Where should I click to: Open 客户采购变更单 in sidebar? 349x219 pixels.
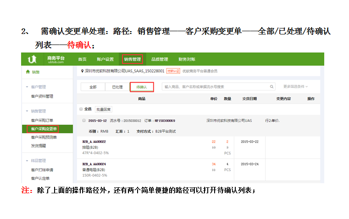[x=44, y=129]
